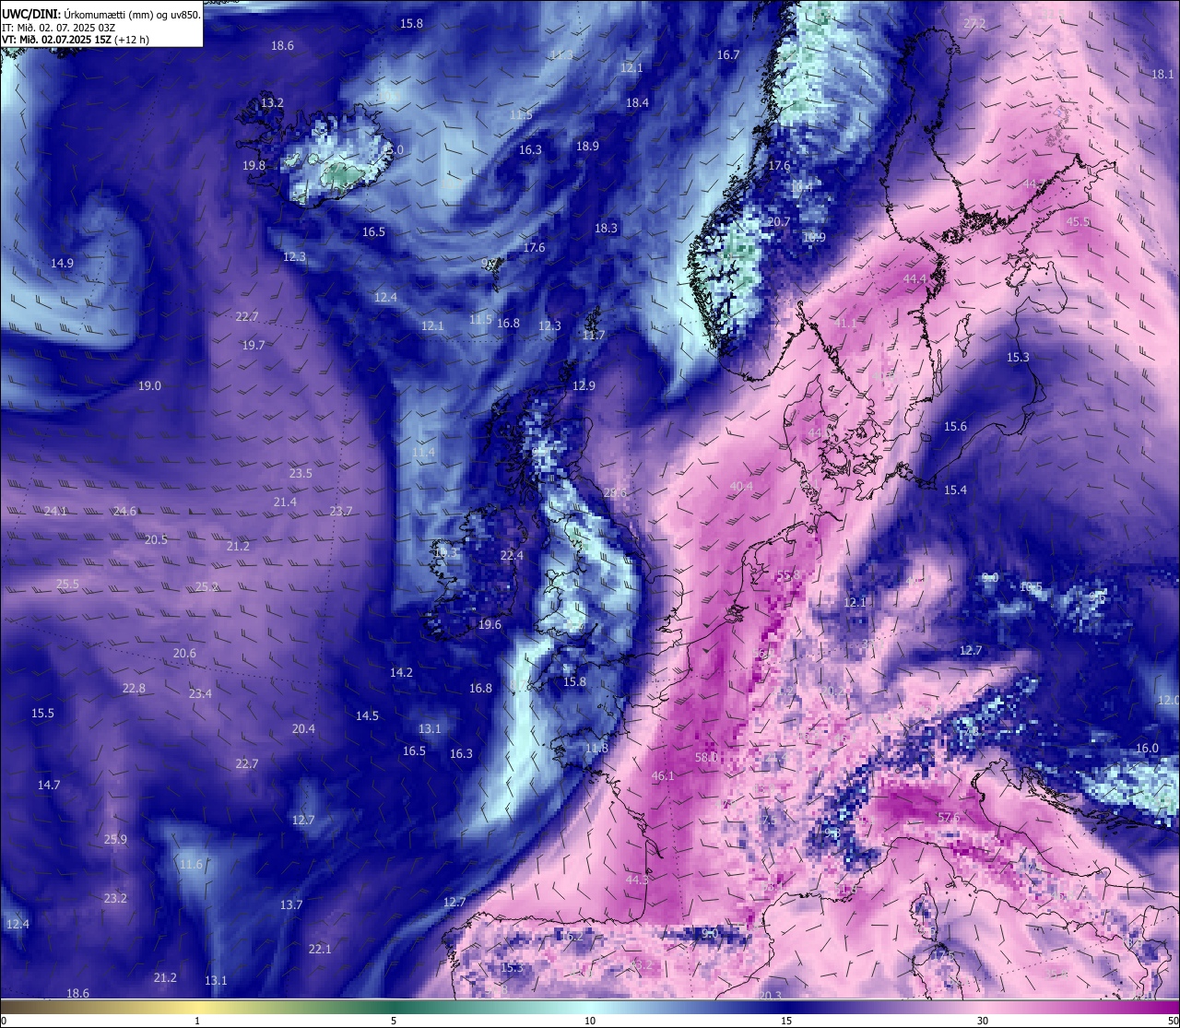1180x1028 pixels.
Task: Select the VT valid time line 15Z
Action: coord(76,39)
